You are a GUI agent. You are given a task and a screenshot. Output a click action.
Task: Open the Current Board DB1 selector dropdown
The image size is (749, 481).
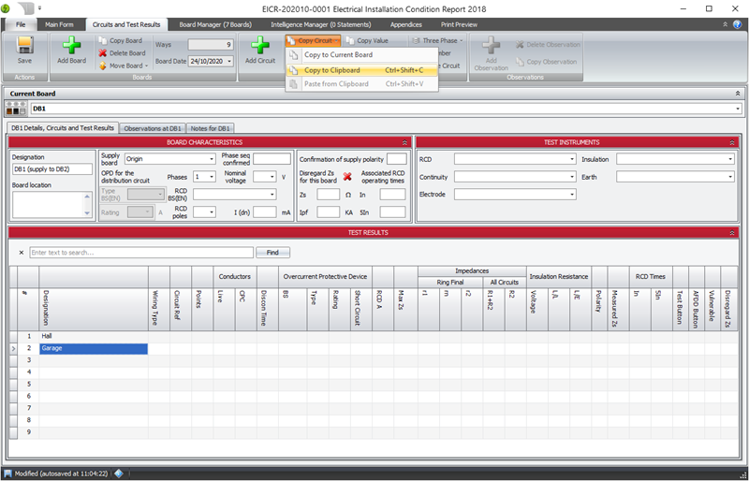[x=738, y=109]
